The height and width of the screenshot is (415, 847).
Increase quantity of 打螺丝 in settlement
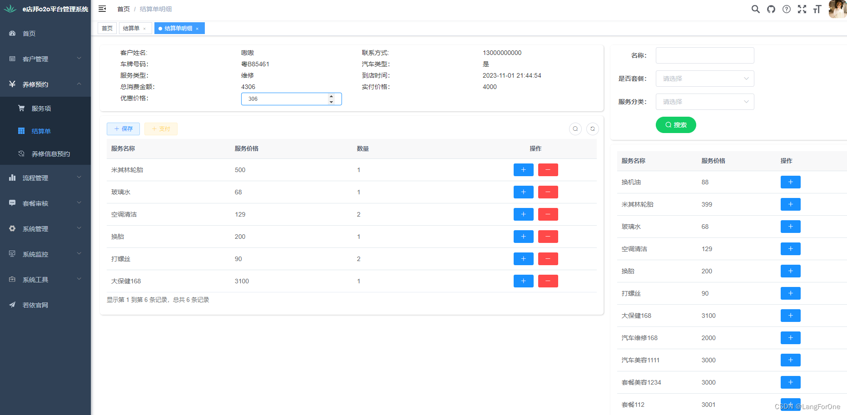[524, 259]
